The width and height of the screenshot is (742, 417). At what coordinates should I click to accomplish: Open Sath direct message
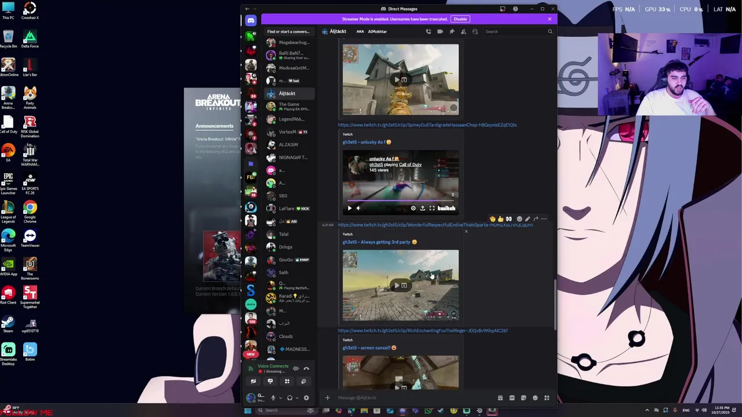(289, 272)
